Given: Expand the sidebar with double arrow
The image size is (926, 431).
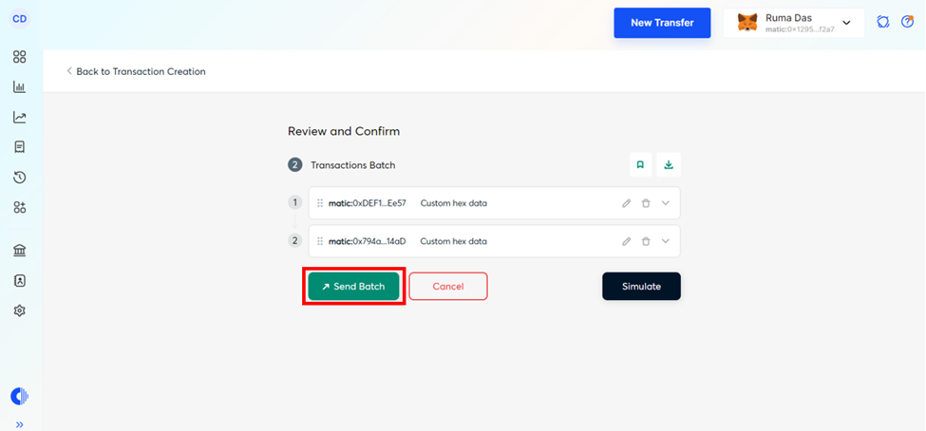Looking at the screenshot, I should pyautogui.click(x=19, y=423).
